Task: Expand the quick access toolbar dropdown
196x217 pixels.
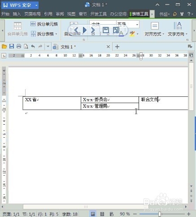Action: click(x=48, y=47)
